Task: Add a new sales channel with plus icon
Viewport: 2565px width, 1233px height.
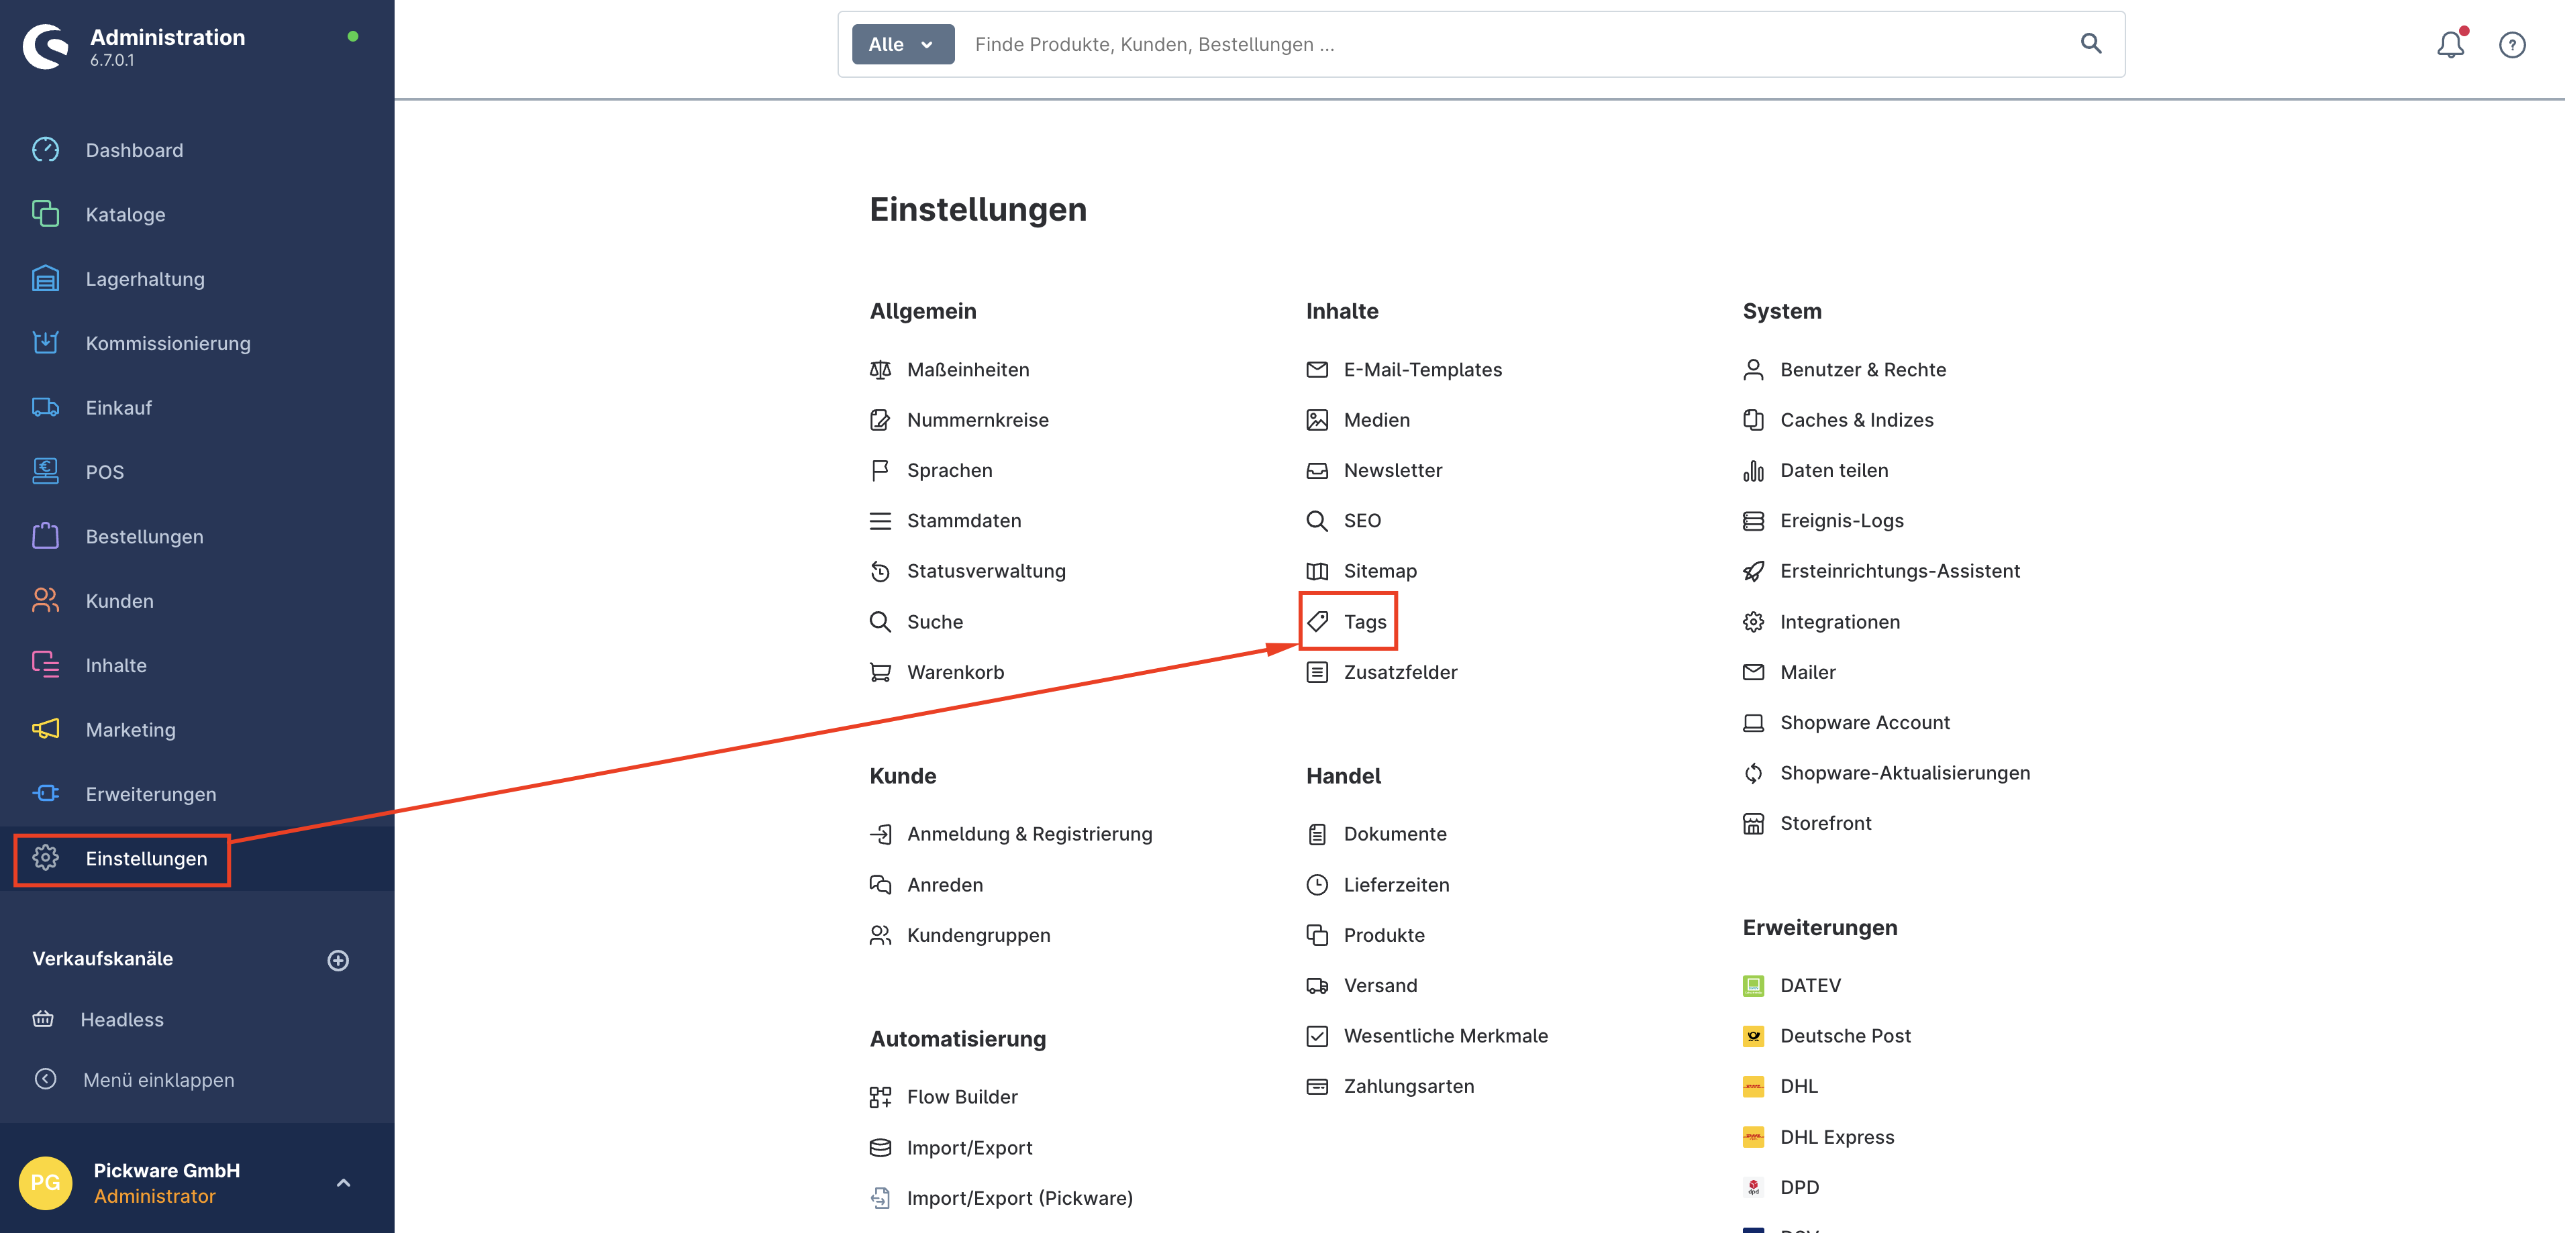Action: click(x=338, y=961)
